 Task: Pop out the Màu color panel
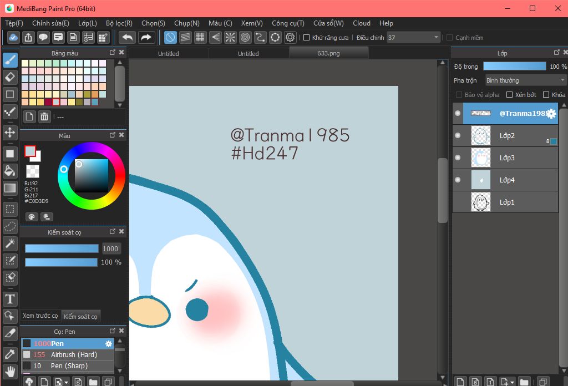click(112, 135)
